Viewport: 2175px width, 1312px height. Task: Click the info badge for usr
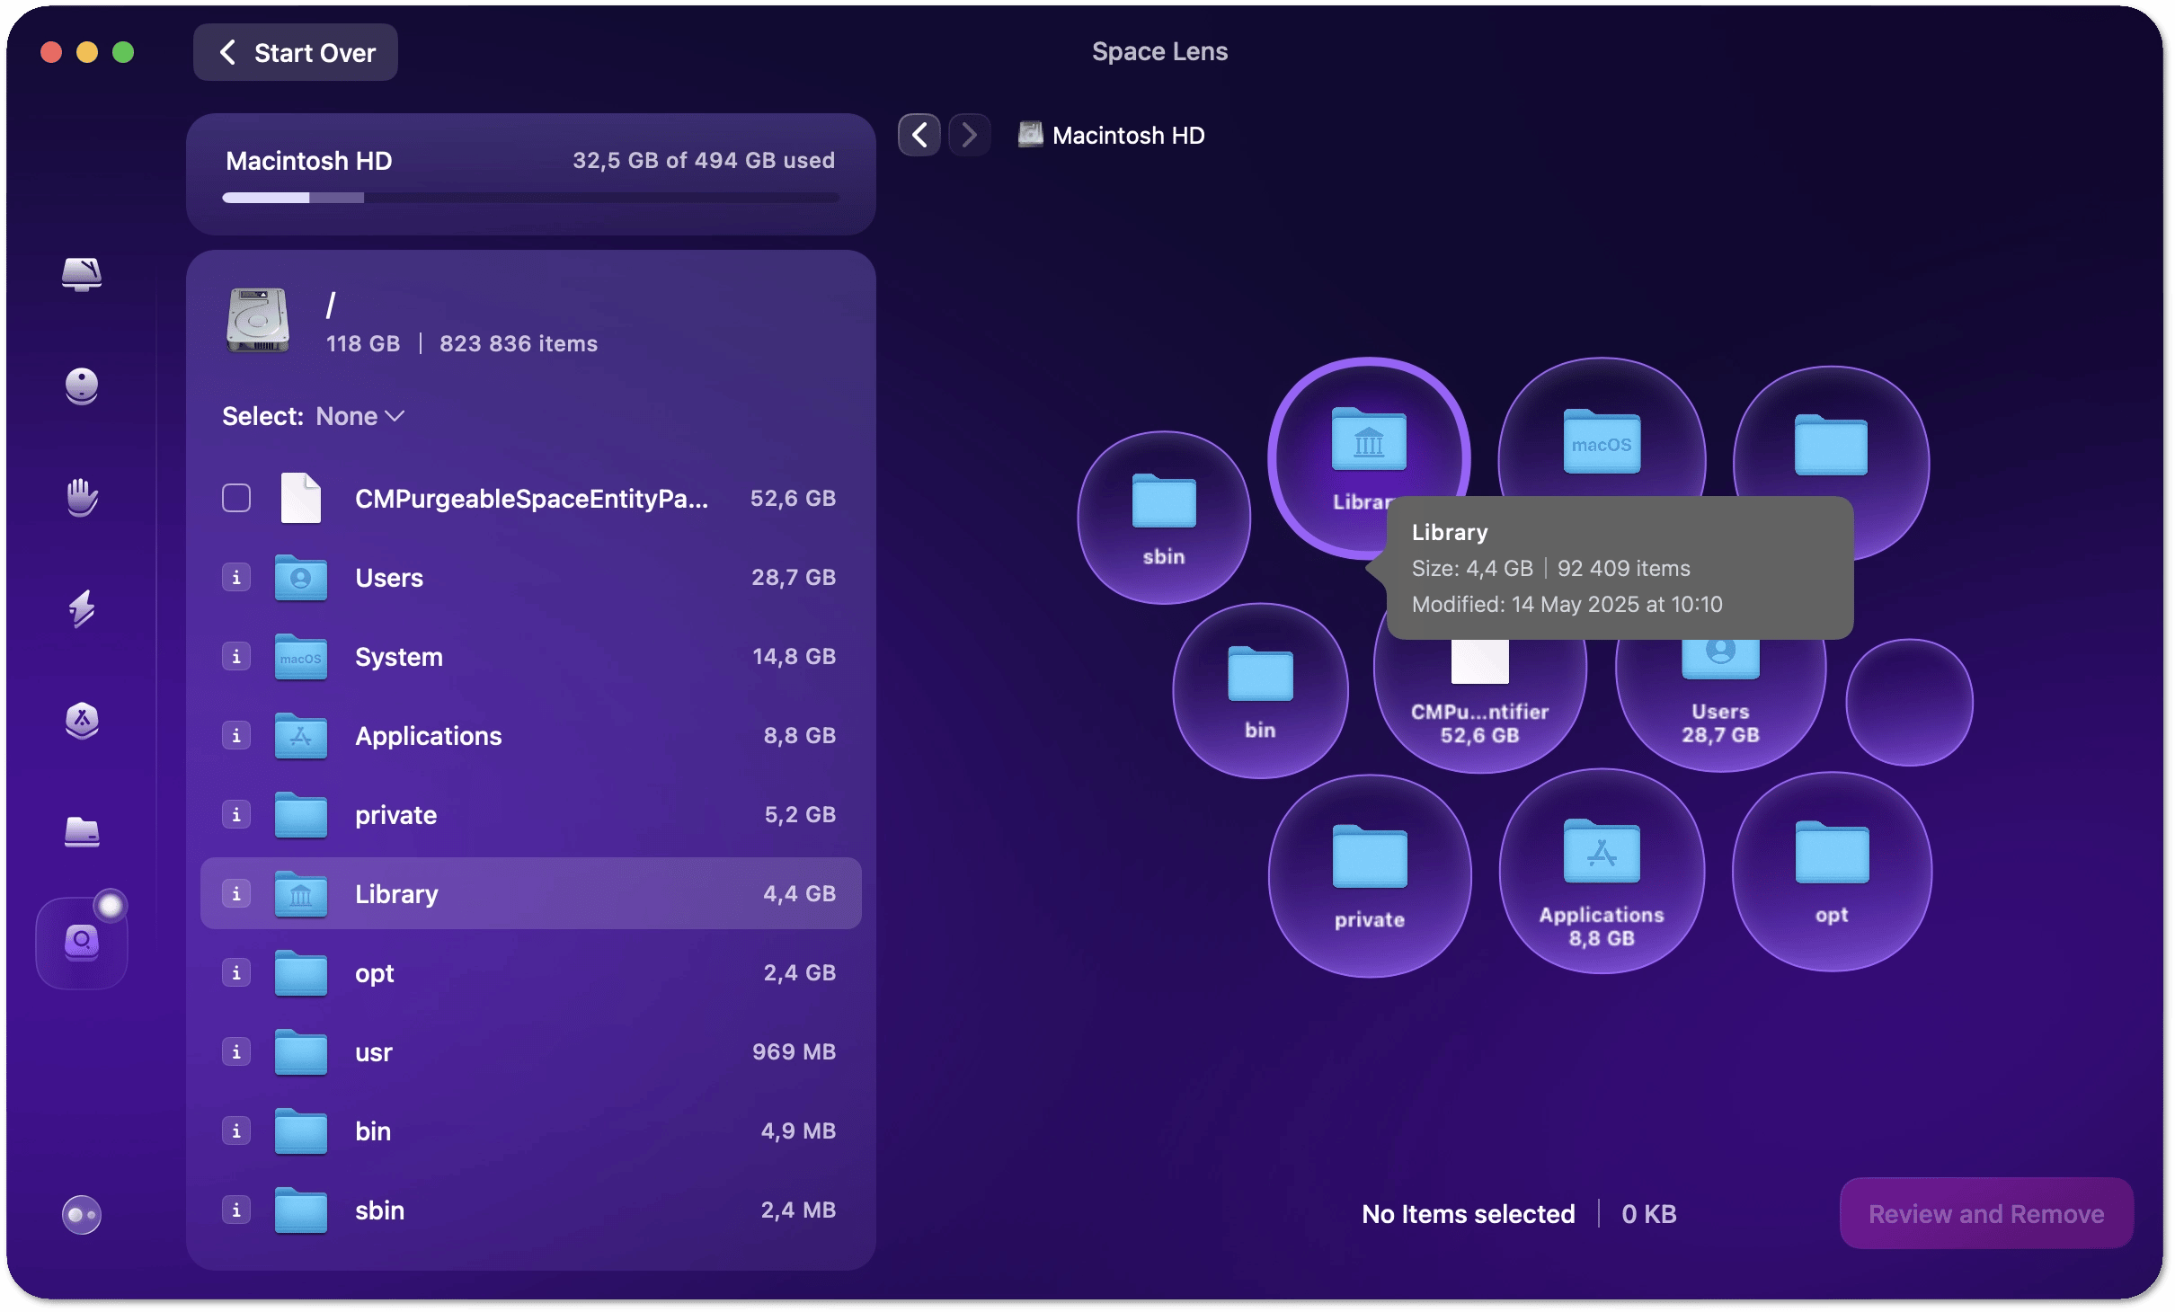click(236, 1051)
